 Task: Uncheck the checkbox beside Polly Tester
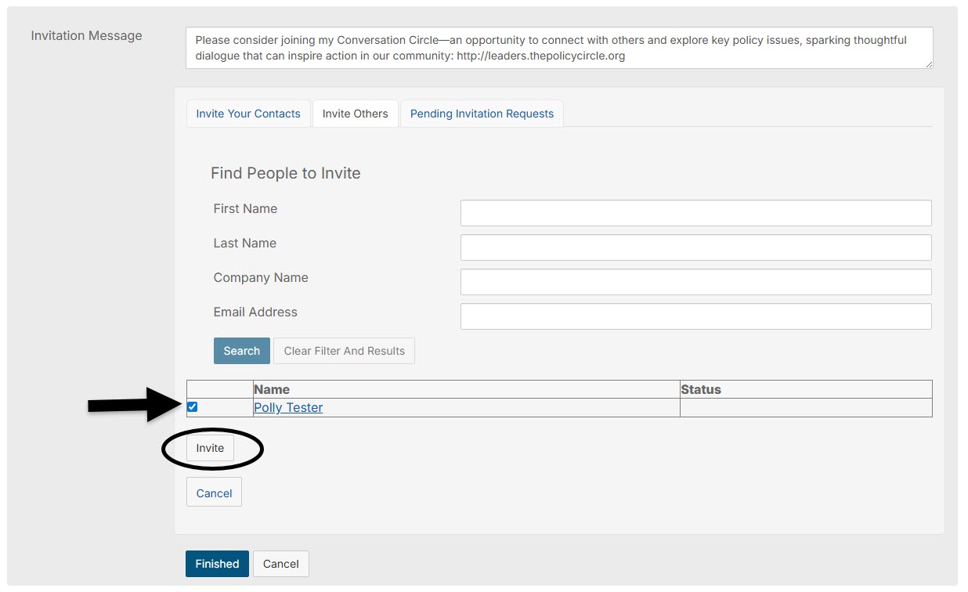[x=193, y=407]
